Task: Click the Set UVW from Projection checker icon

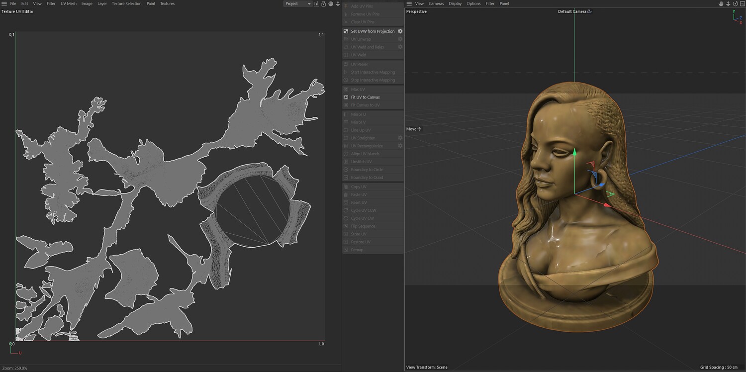Action: tap(346, 31)
